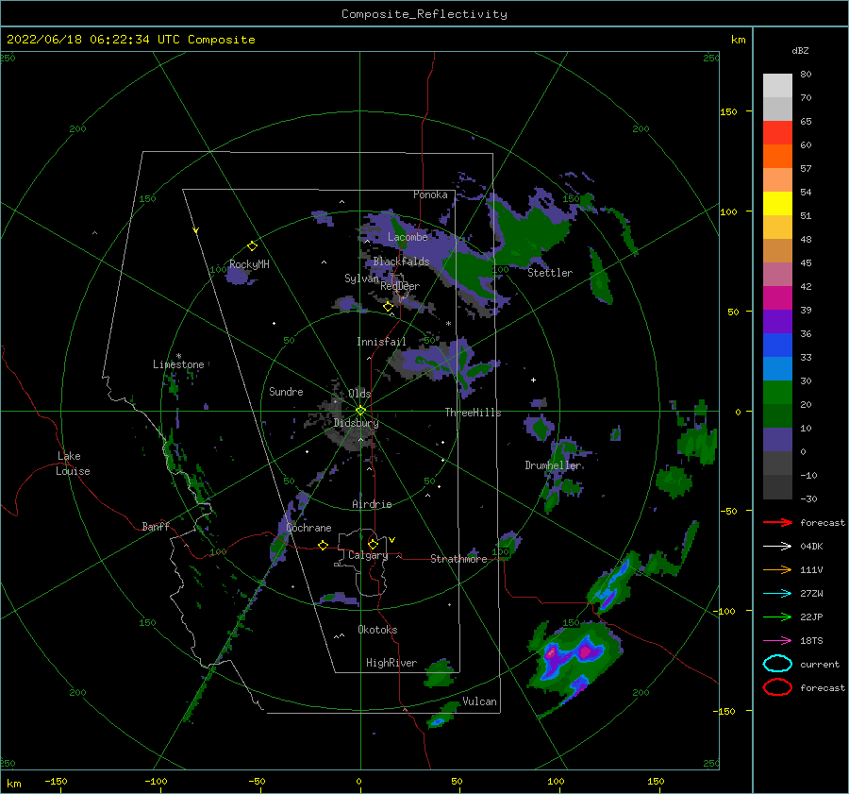Select the green 22JP arrow icon
This screenshot has height=794, width=849.
pyautogui.click(x=777, y=617)
